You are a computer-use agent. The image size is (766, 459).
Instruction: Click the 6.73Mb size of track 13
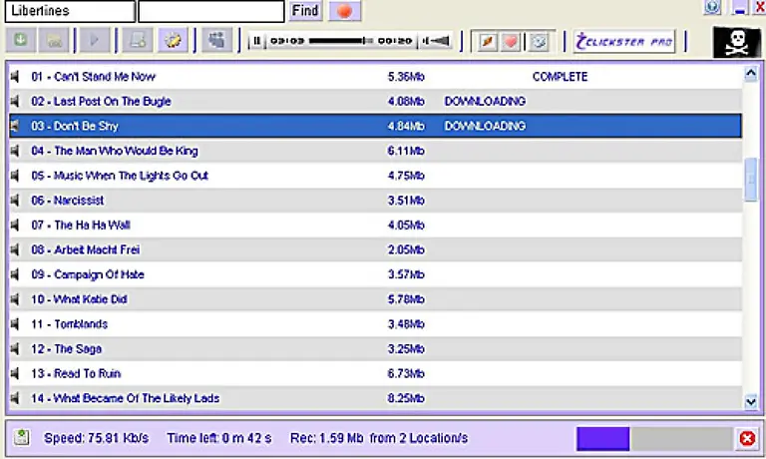click(x=406, y=373)
